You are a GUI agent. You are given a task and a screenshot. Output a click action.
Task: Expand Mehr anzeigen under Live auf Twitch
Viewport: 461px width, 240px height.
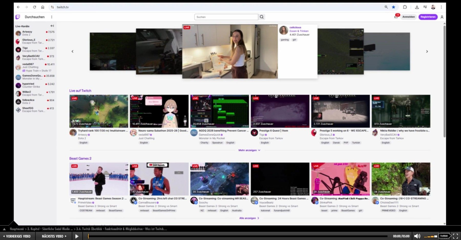click(x=249, y=150)
